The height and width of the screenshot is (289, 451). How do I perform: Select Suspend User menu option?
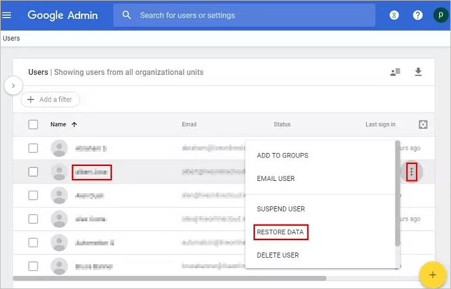[x=281, y=209]
